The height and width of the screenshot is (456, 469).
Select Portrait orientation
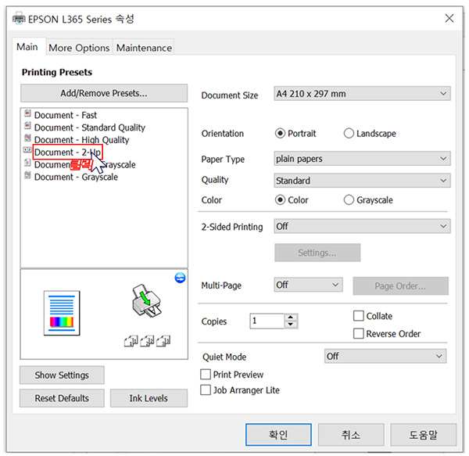click(x=280, y=133)
